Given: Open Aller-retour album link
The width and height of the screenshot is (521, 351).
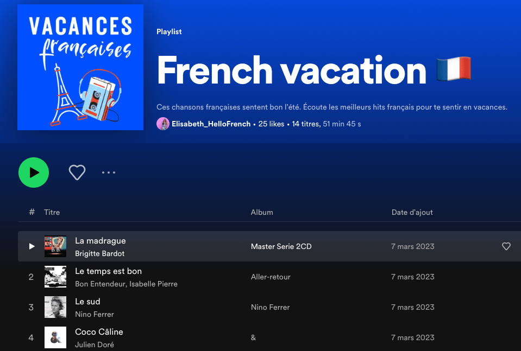Looking at the screenshot, I should [271, 277].
